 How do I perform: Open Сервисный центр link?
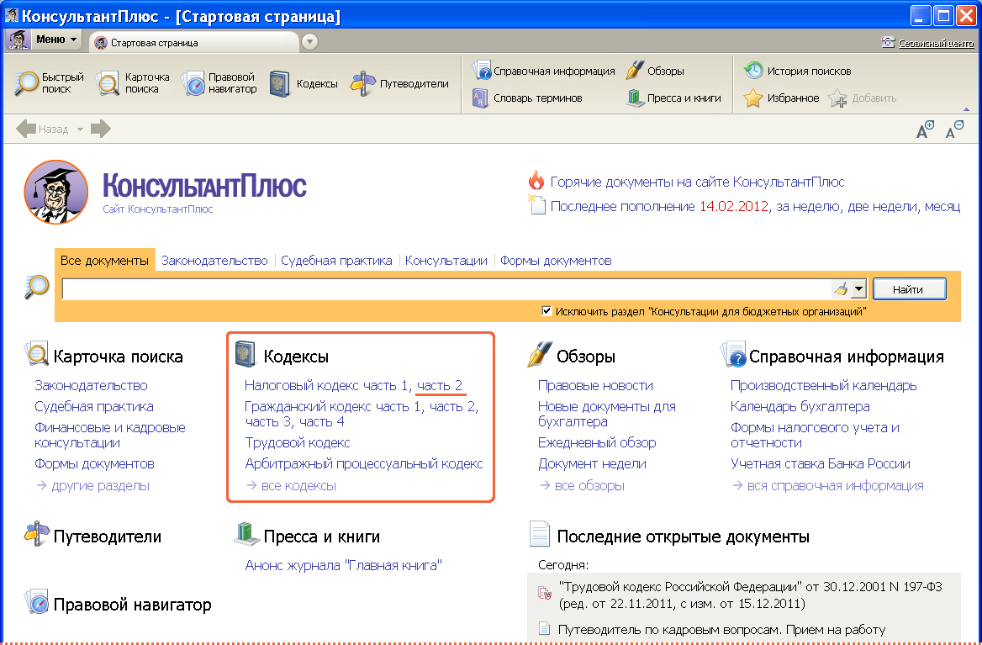936,43
